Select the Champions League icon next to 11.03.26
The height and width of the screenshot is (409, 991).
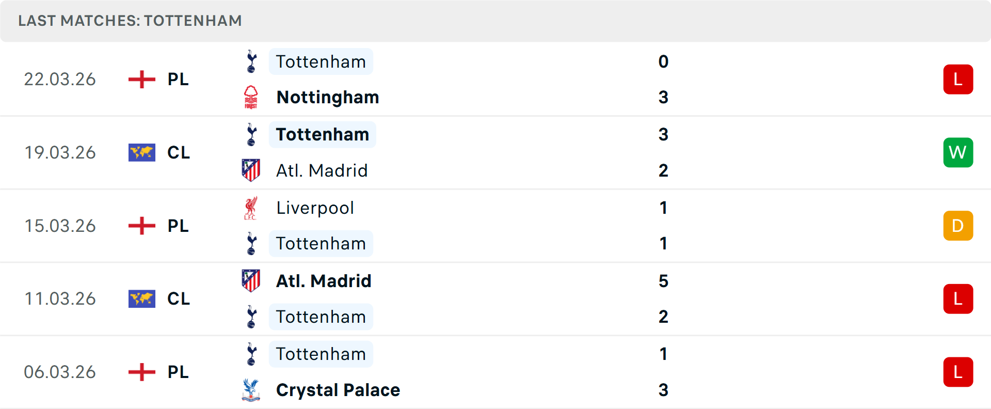click(x=141, y=298)
